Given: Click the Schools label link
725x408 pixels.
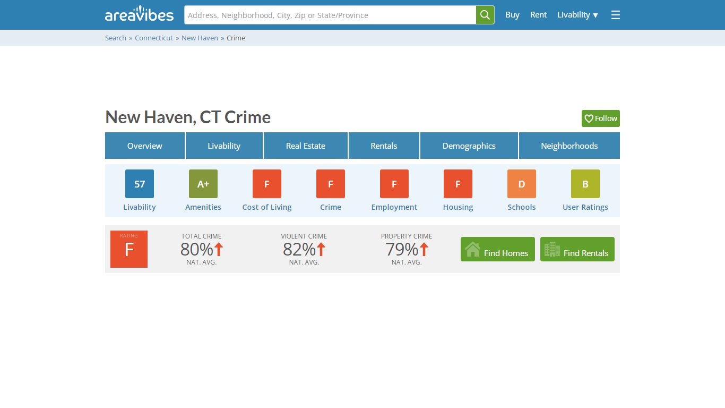Looking at the screenshot, I should coord(522,207).
